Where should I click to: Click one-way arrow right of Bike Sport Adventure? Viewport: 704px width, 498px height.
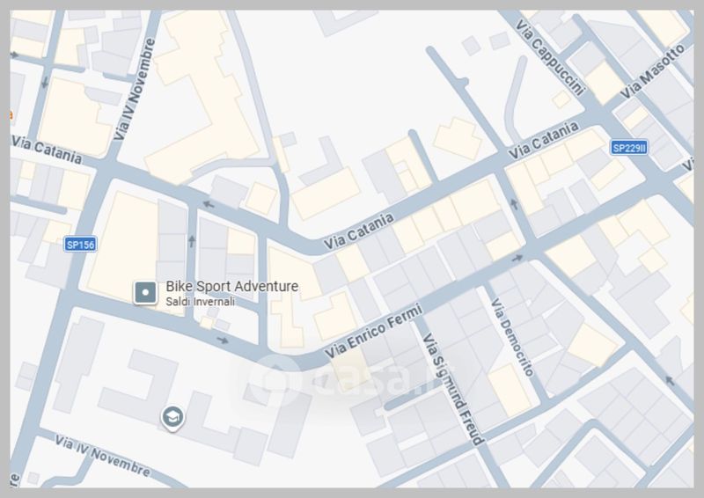tap(222, 340)
